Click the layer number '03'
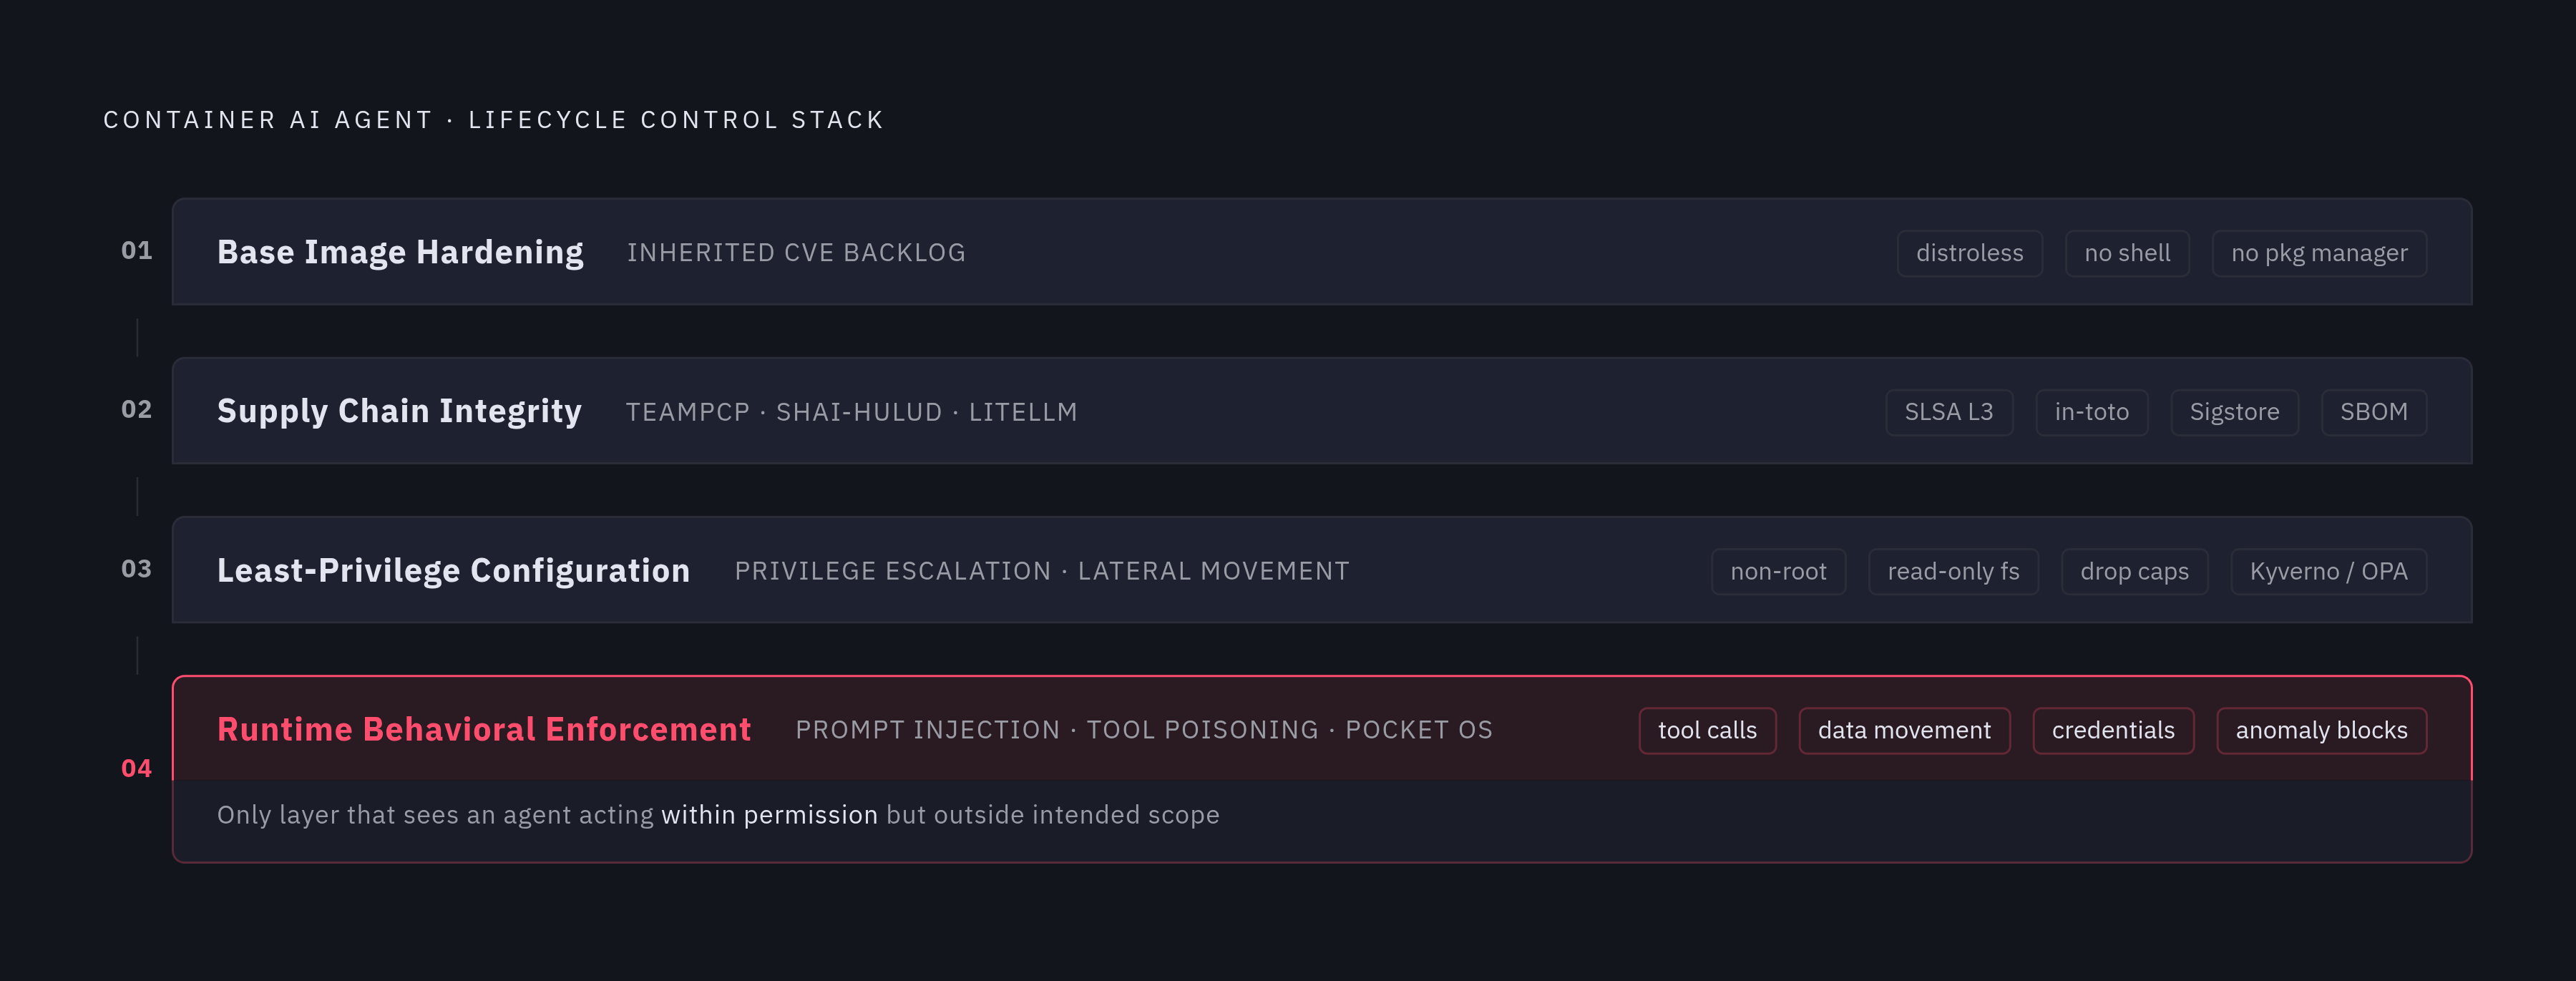2576x981 pixels. pyautogui.click(x=137, y=569)
